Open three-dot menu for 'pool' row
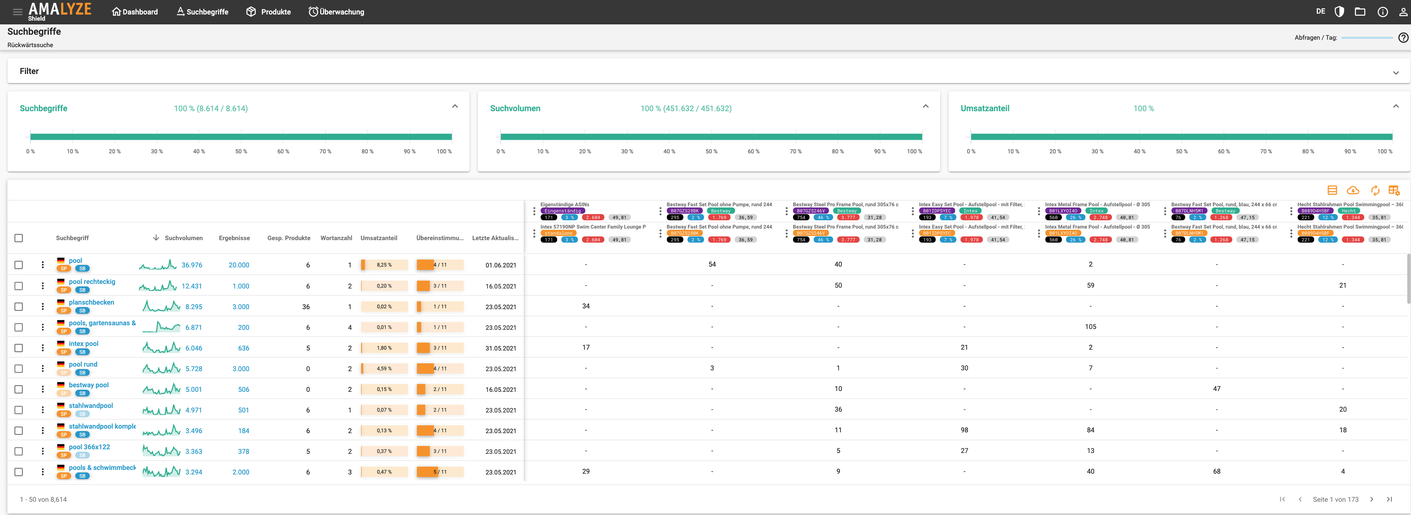The width and height of the screenshot is (1411, 515). click(x=43, y=265)
